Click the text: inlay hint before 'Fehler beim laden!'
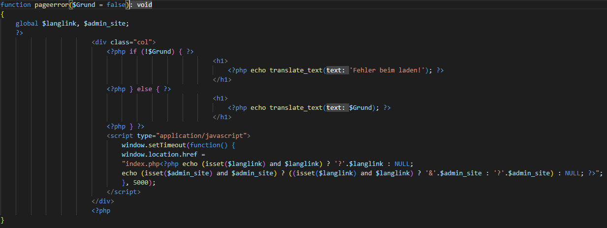The image size is (607, 228). 336,70
